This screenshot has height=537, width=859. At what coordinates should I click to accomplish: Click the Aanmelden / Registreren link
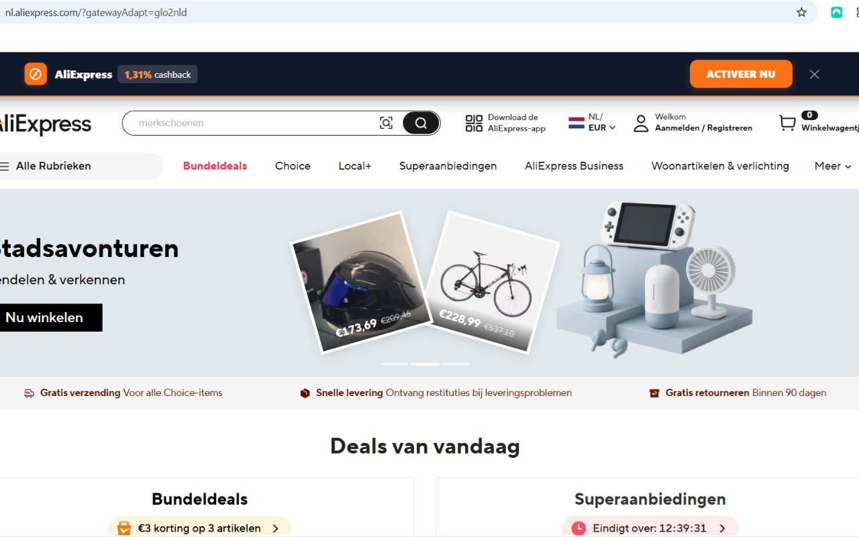pyautogui.click(x=703, y=128)
